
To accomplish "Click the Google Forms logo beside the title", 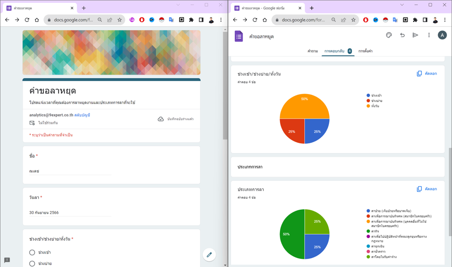I will pyautogui.click(x=238, y=36).
